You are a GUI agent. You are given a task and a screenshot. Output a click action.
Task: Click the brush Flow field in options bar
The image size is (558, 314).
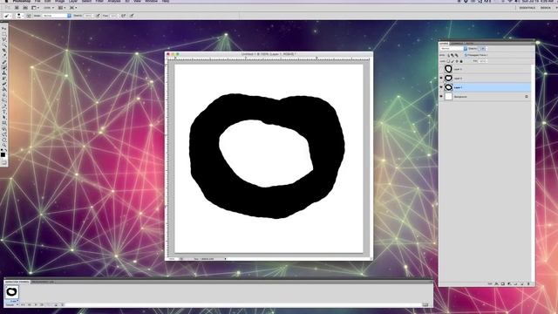point(114,16)
